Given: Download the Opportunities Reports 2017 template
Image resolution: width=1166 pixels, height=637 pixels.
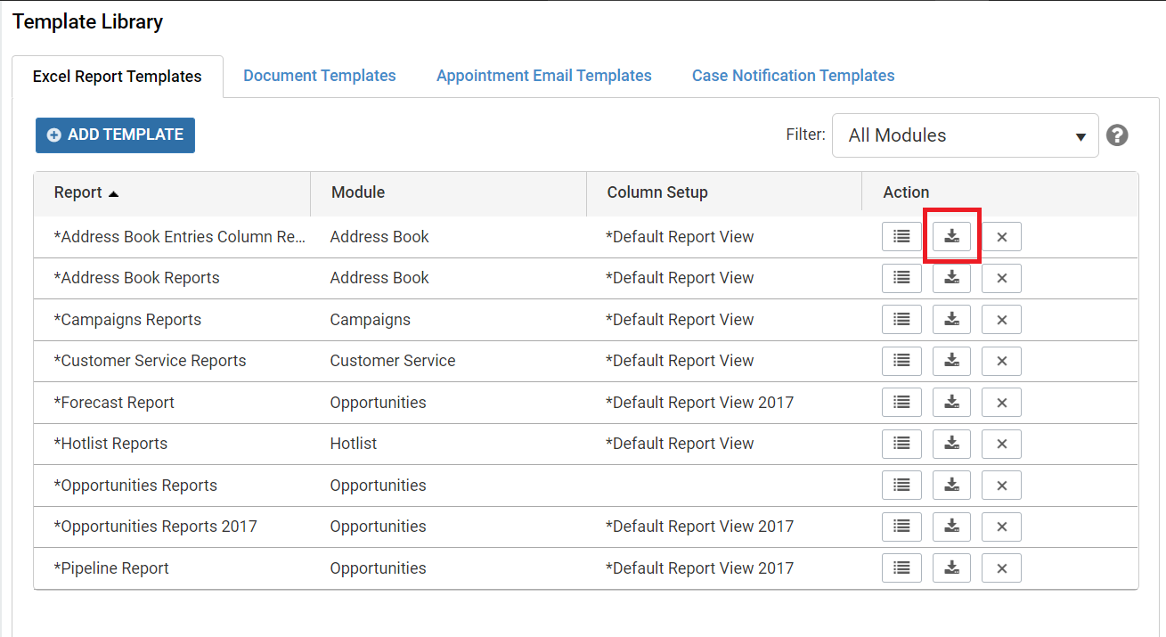Looking at the screenshot, I should coord(951,527).
